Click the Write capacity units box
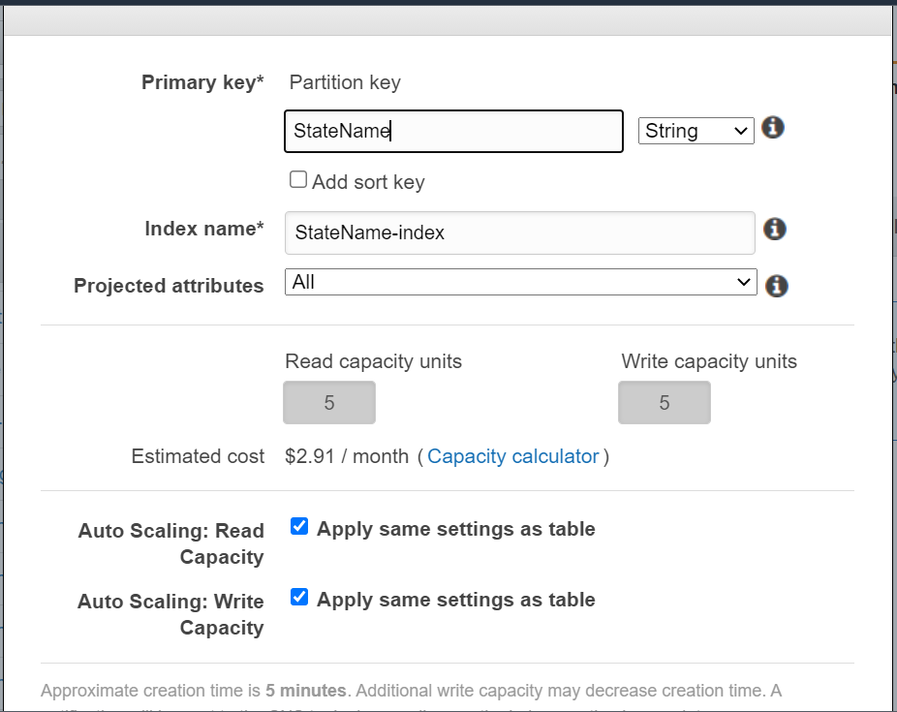This screenshot has height=712, width=897. coord(665,403)
